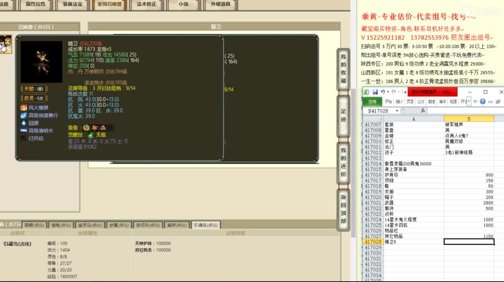
Task: Click ribbon tab scroll-right arrow
Action: pyautogui.click(x=469, y=102)
